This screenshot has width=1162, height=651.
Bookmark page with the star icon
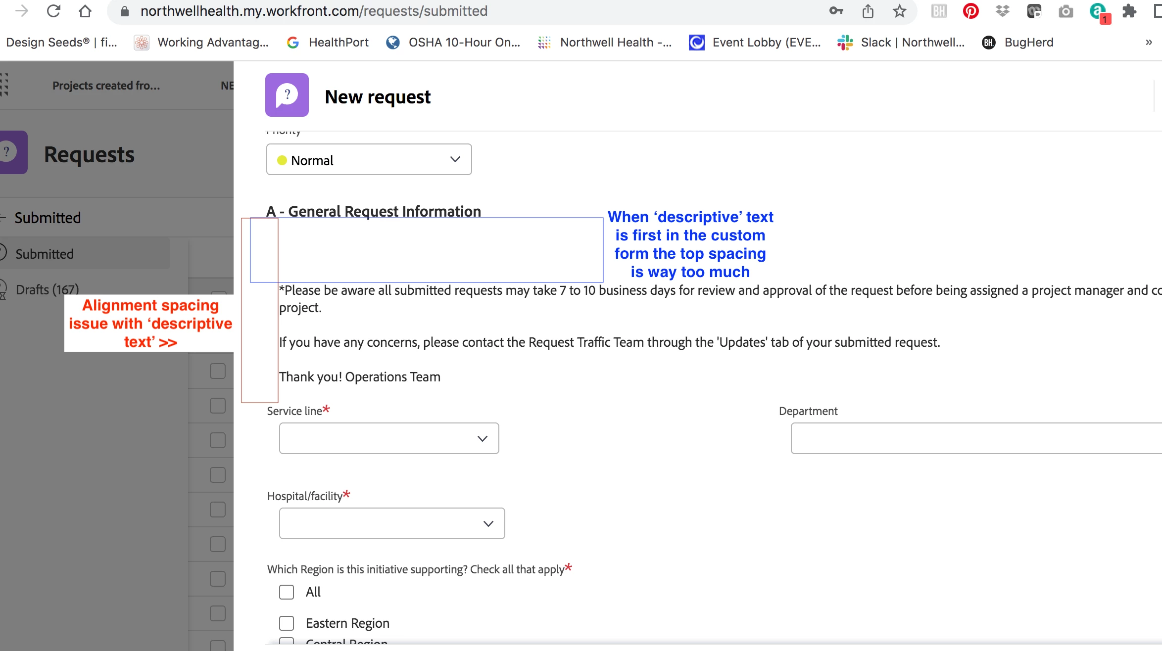pos(900,11)
